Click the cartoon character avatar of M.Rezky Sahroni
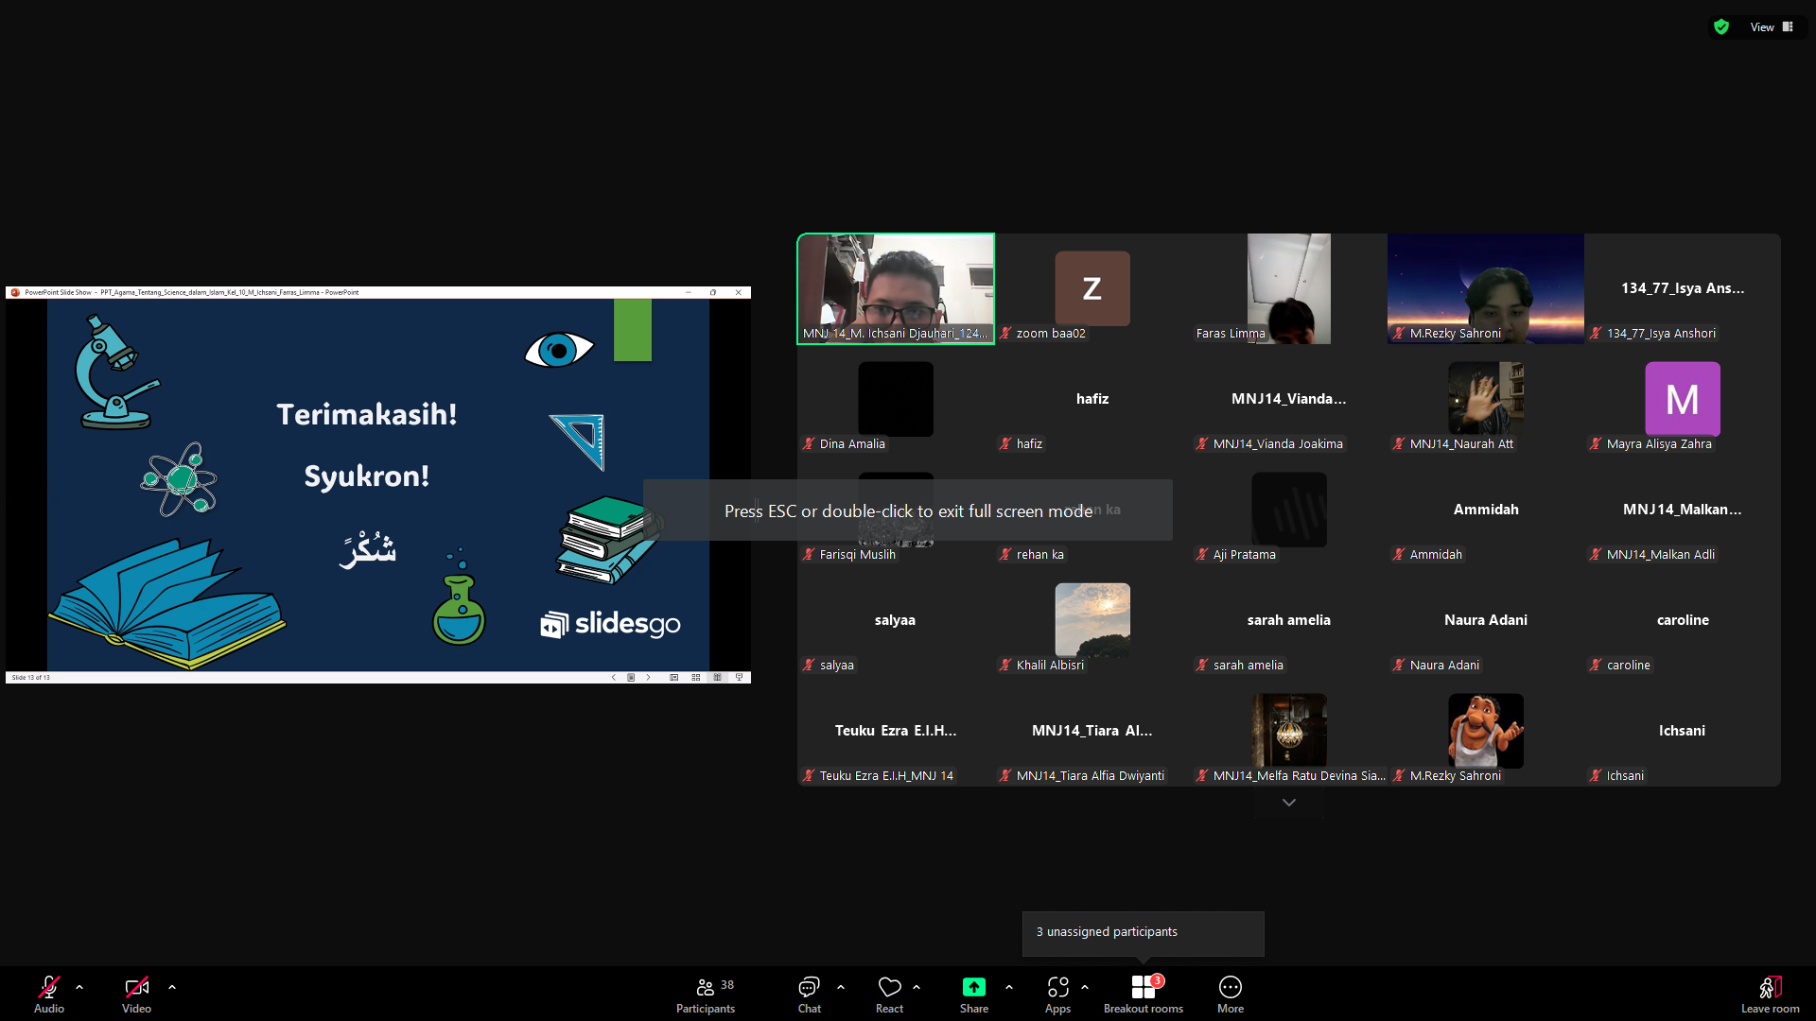 pyautogui.click(x=1486, y=731)
